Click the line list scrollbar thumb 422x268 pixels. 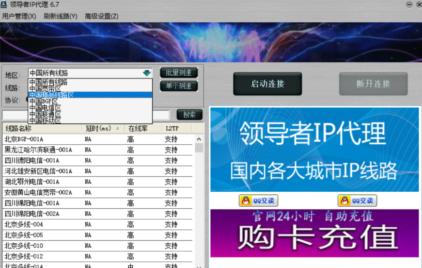[x=199, y=148]
